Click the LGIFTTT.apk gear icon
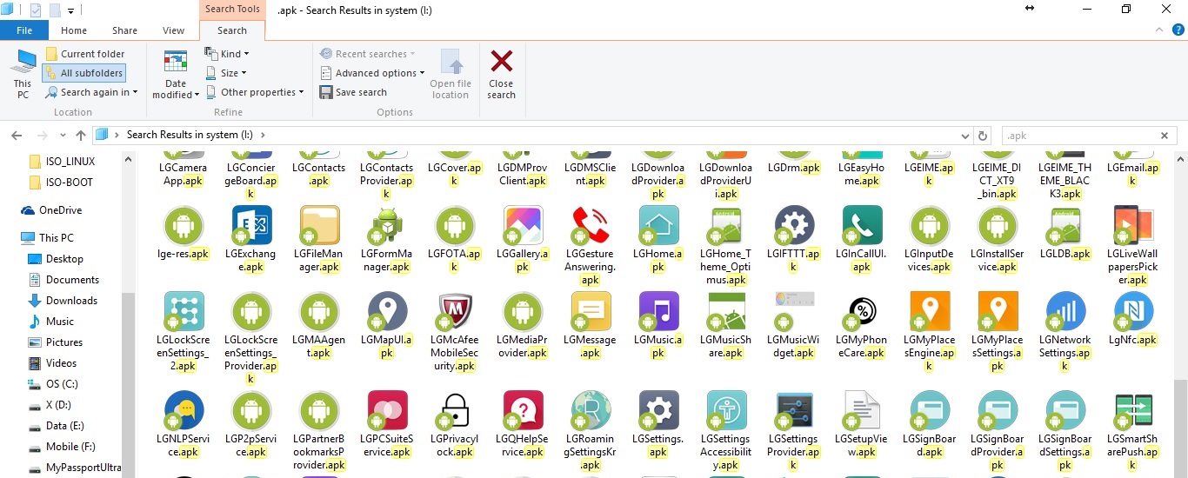Image resolution: width=1188 pixels, height=478 pixels. click(794, 225)
